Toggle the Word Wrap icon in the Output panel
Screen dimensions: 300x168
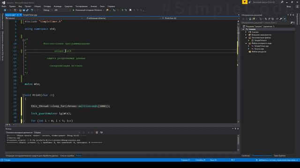coord(101,133)
